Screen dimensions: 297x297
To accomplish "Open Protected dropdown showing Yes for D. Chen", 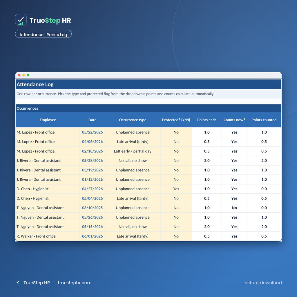I will (x=176, y=189).
